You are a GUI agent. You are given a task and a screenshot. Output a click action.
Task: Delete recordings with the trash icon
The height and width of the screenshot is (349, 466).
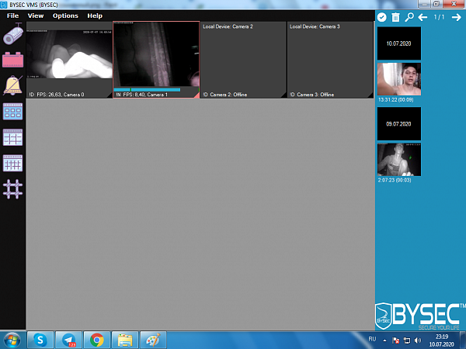tap(395, 17)
